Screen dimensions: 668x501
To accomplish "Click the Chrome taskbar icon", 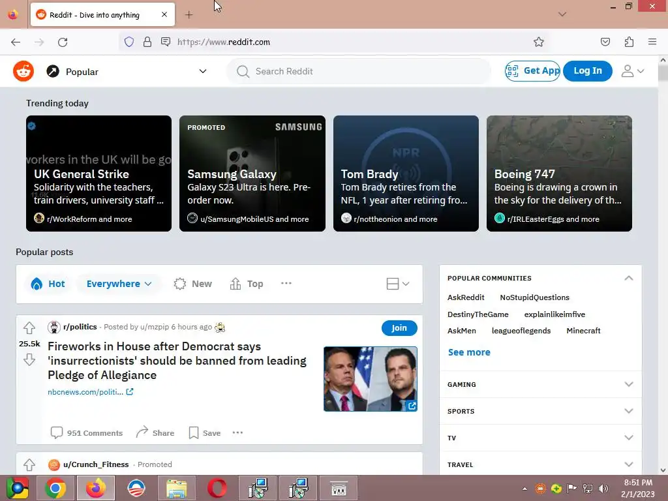I will point(55,488).
